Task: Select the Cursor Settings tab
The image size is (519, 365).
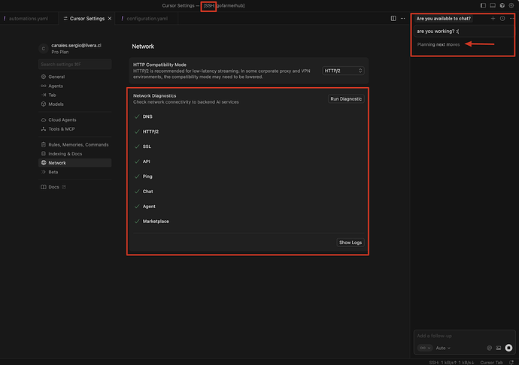Action: [x=86, y=19]
